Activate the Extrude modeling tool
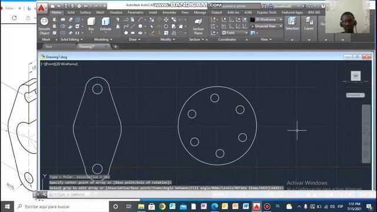The width and height of the screenshot is (377, 212). (105, 24)
